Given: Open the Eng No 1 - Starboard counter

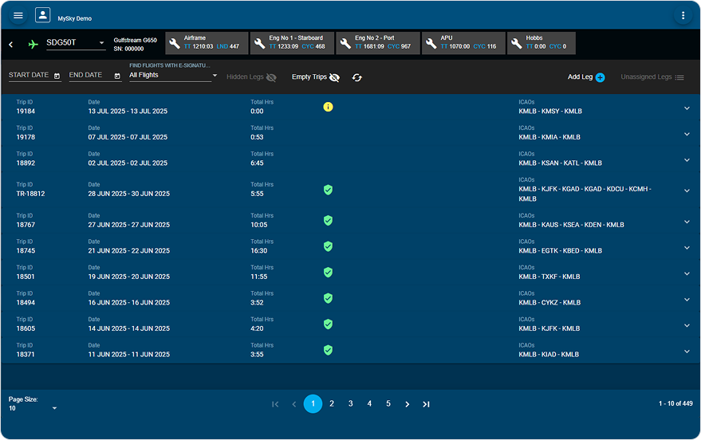Looking at the screenshot, I should pos(292,43).
